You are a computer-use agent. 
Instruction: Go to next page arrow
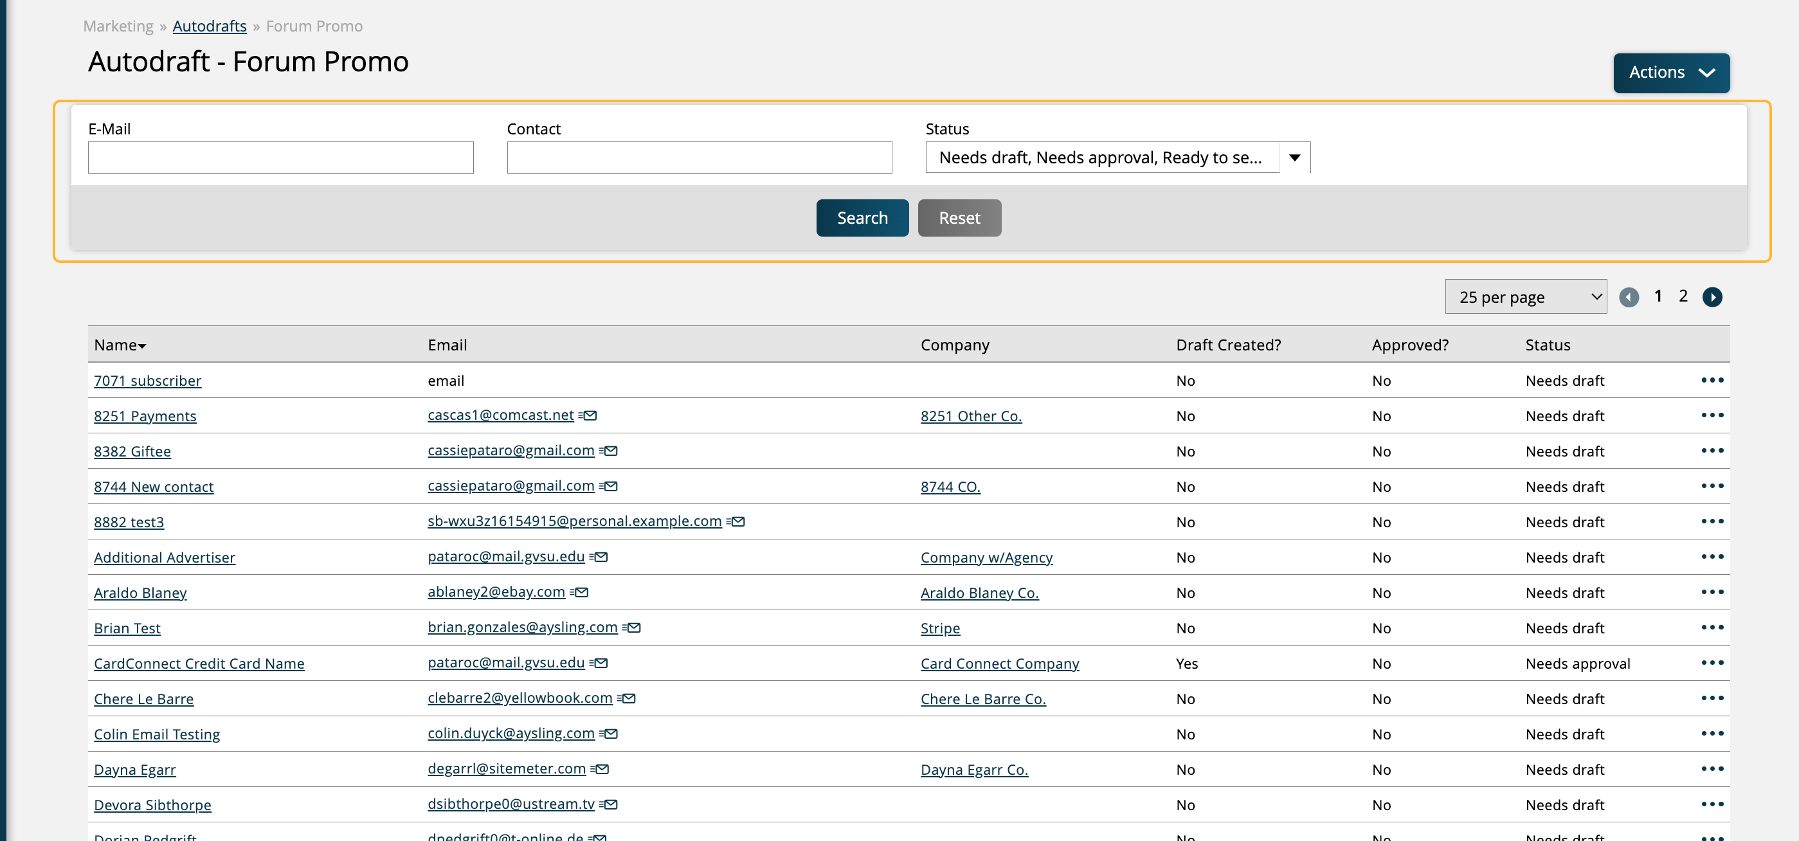[1712, 297]
